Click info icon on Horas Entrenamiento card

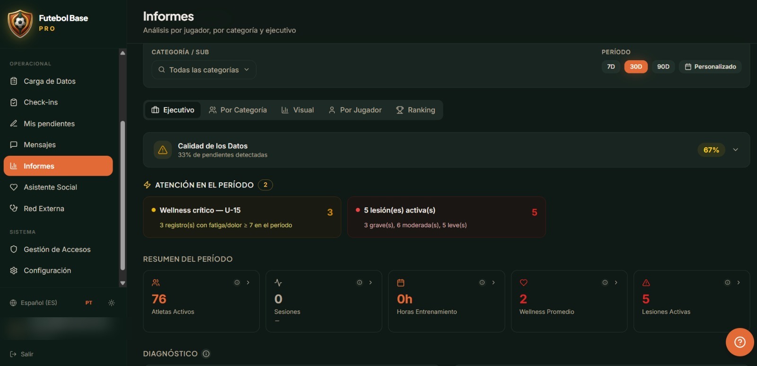pyautogui.click(x=482, y=283)
